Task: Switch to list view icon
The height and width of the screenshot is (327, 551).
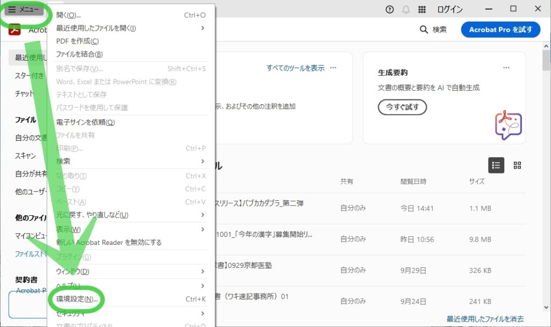Action: click(x=496, y=165)
